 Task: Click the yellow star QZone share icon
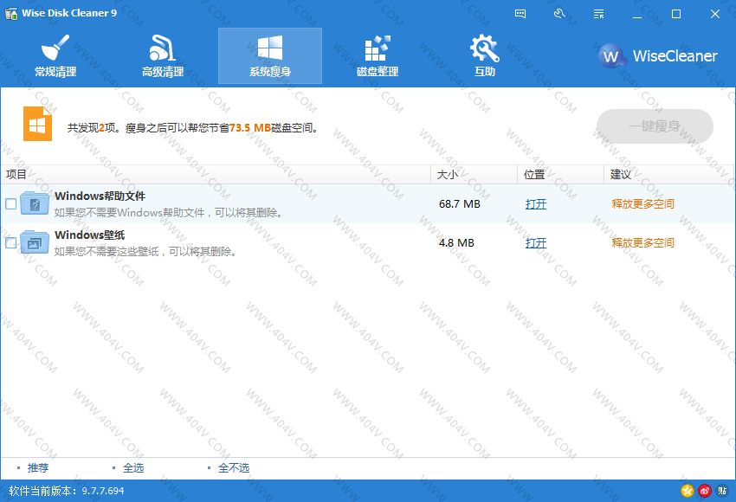pos(688,491)
